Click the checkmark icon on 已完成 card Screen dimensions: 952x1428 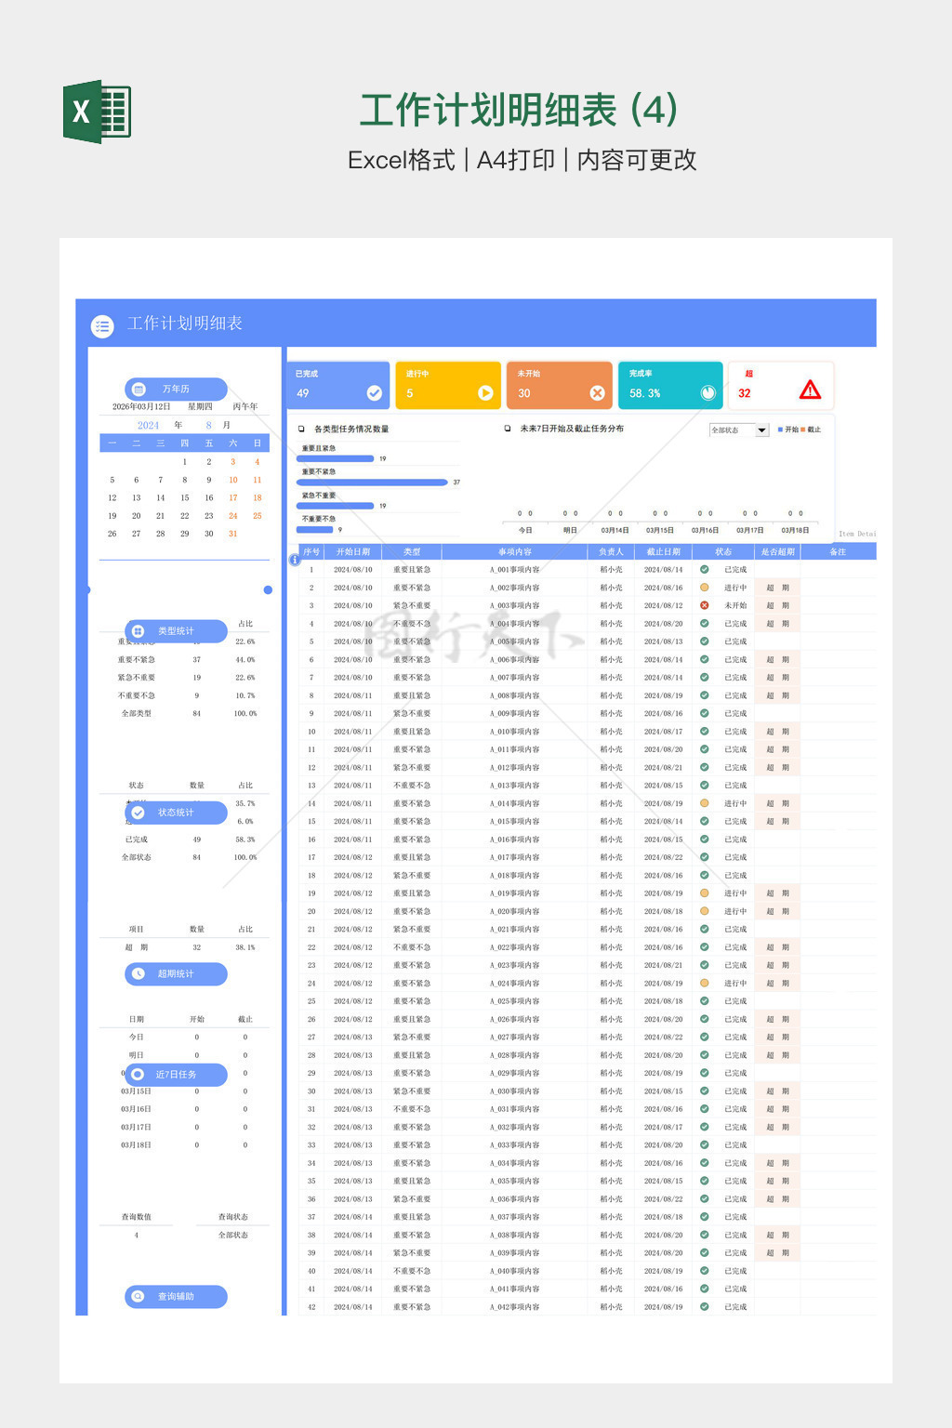pos(374,393)
